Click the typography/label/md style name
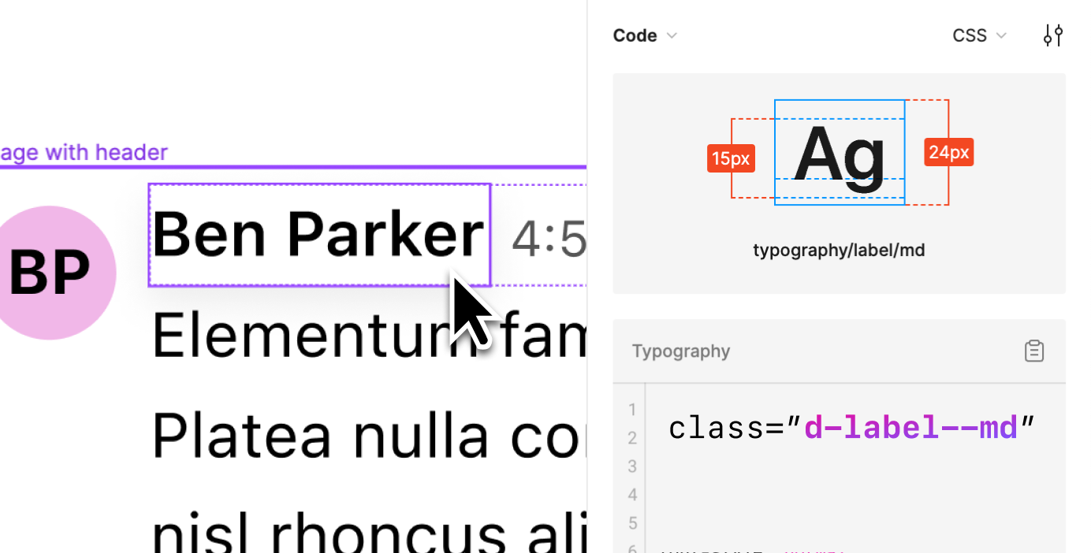 pos(839,251)
